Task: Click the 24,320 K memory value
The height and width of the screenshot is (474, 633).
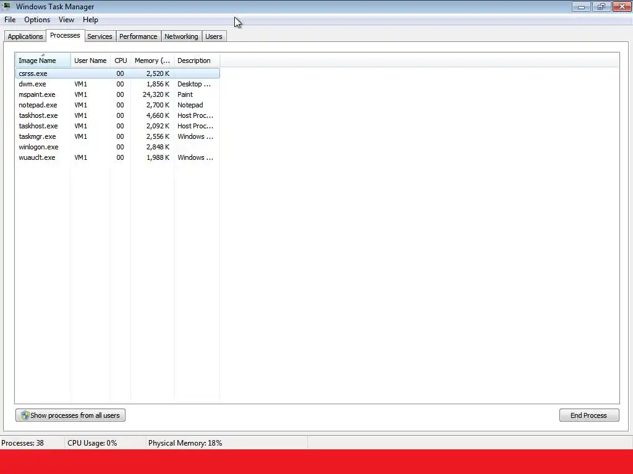Action: tap(156, 94)
